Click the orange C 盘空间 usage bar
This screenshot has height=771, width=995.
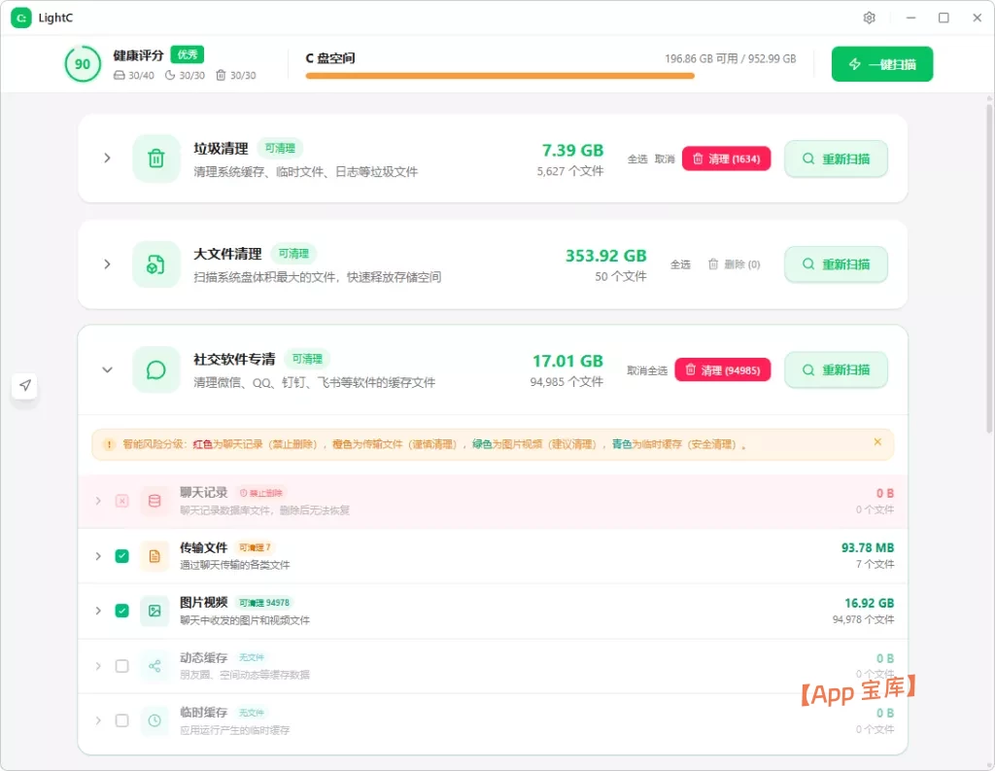(x=500, y=76)
